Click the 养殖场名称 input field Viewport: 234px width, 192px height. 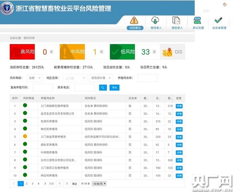(147, 78)
